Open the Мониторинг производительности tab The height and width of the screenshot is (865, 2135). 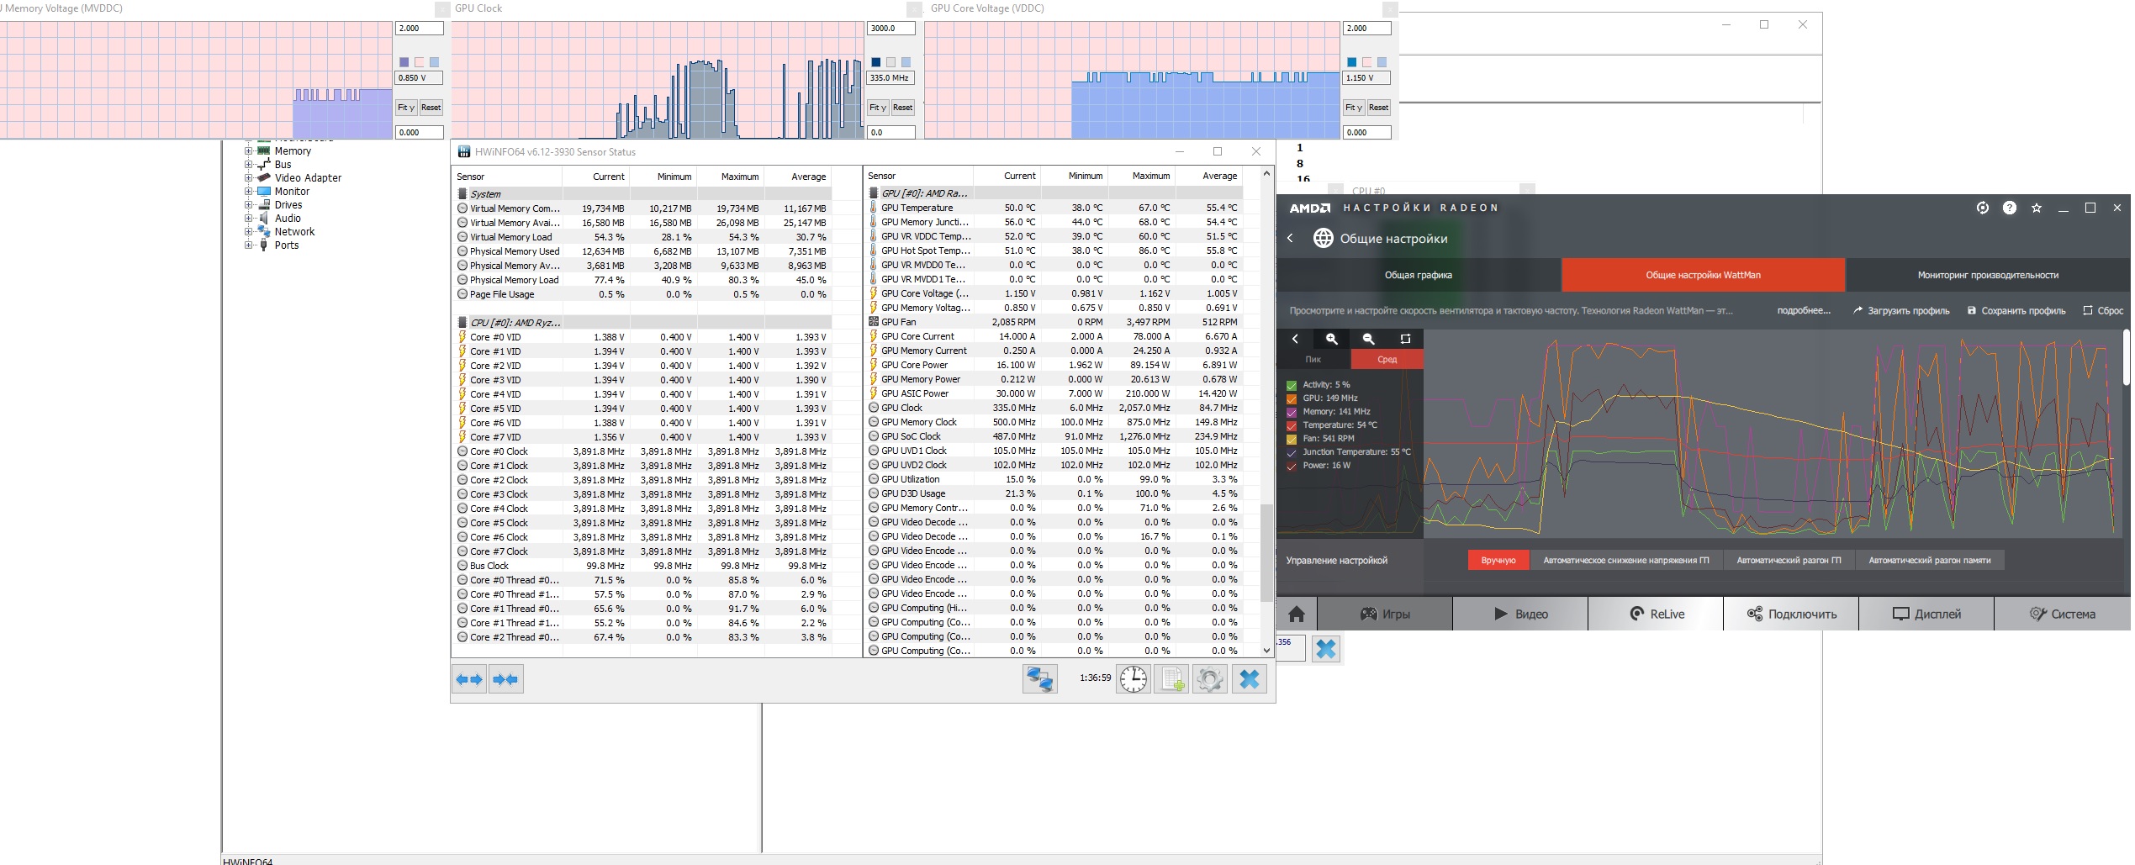(1989, 276)
